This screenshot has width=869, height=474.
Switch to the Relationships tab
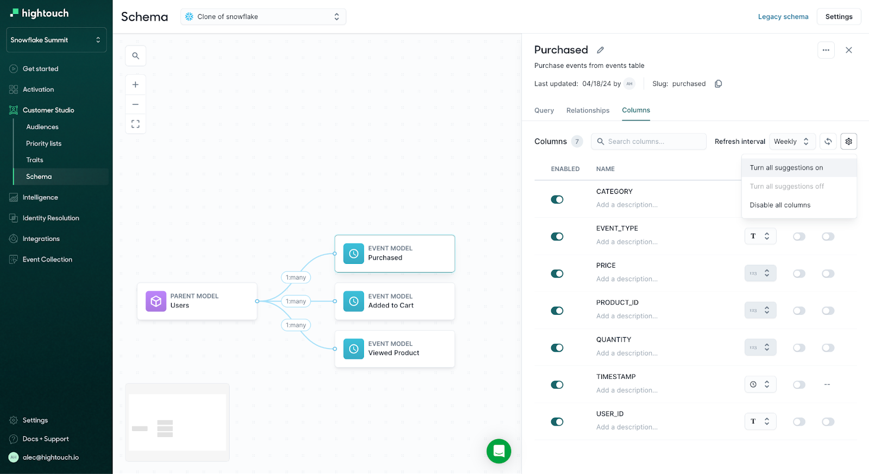[588, 110]
